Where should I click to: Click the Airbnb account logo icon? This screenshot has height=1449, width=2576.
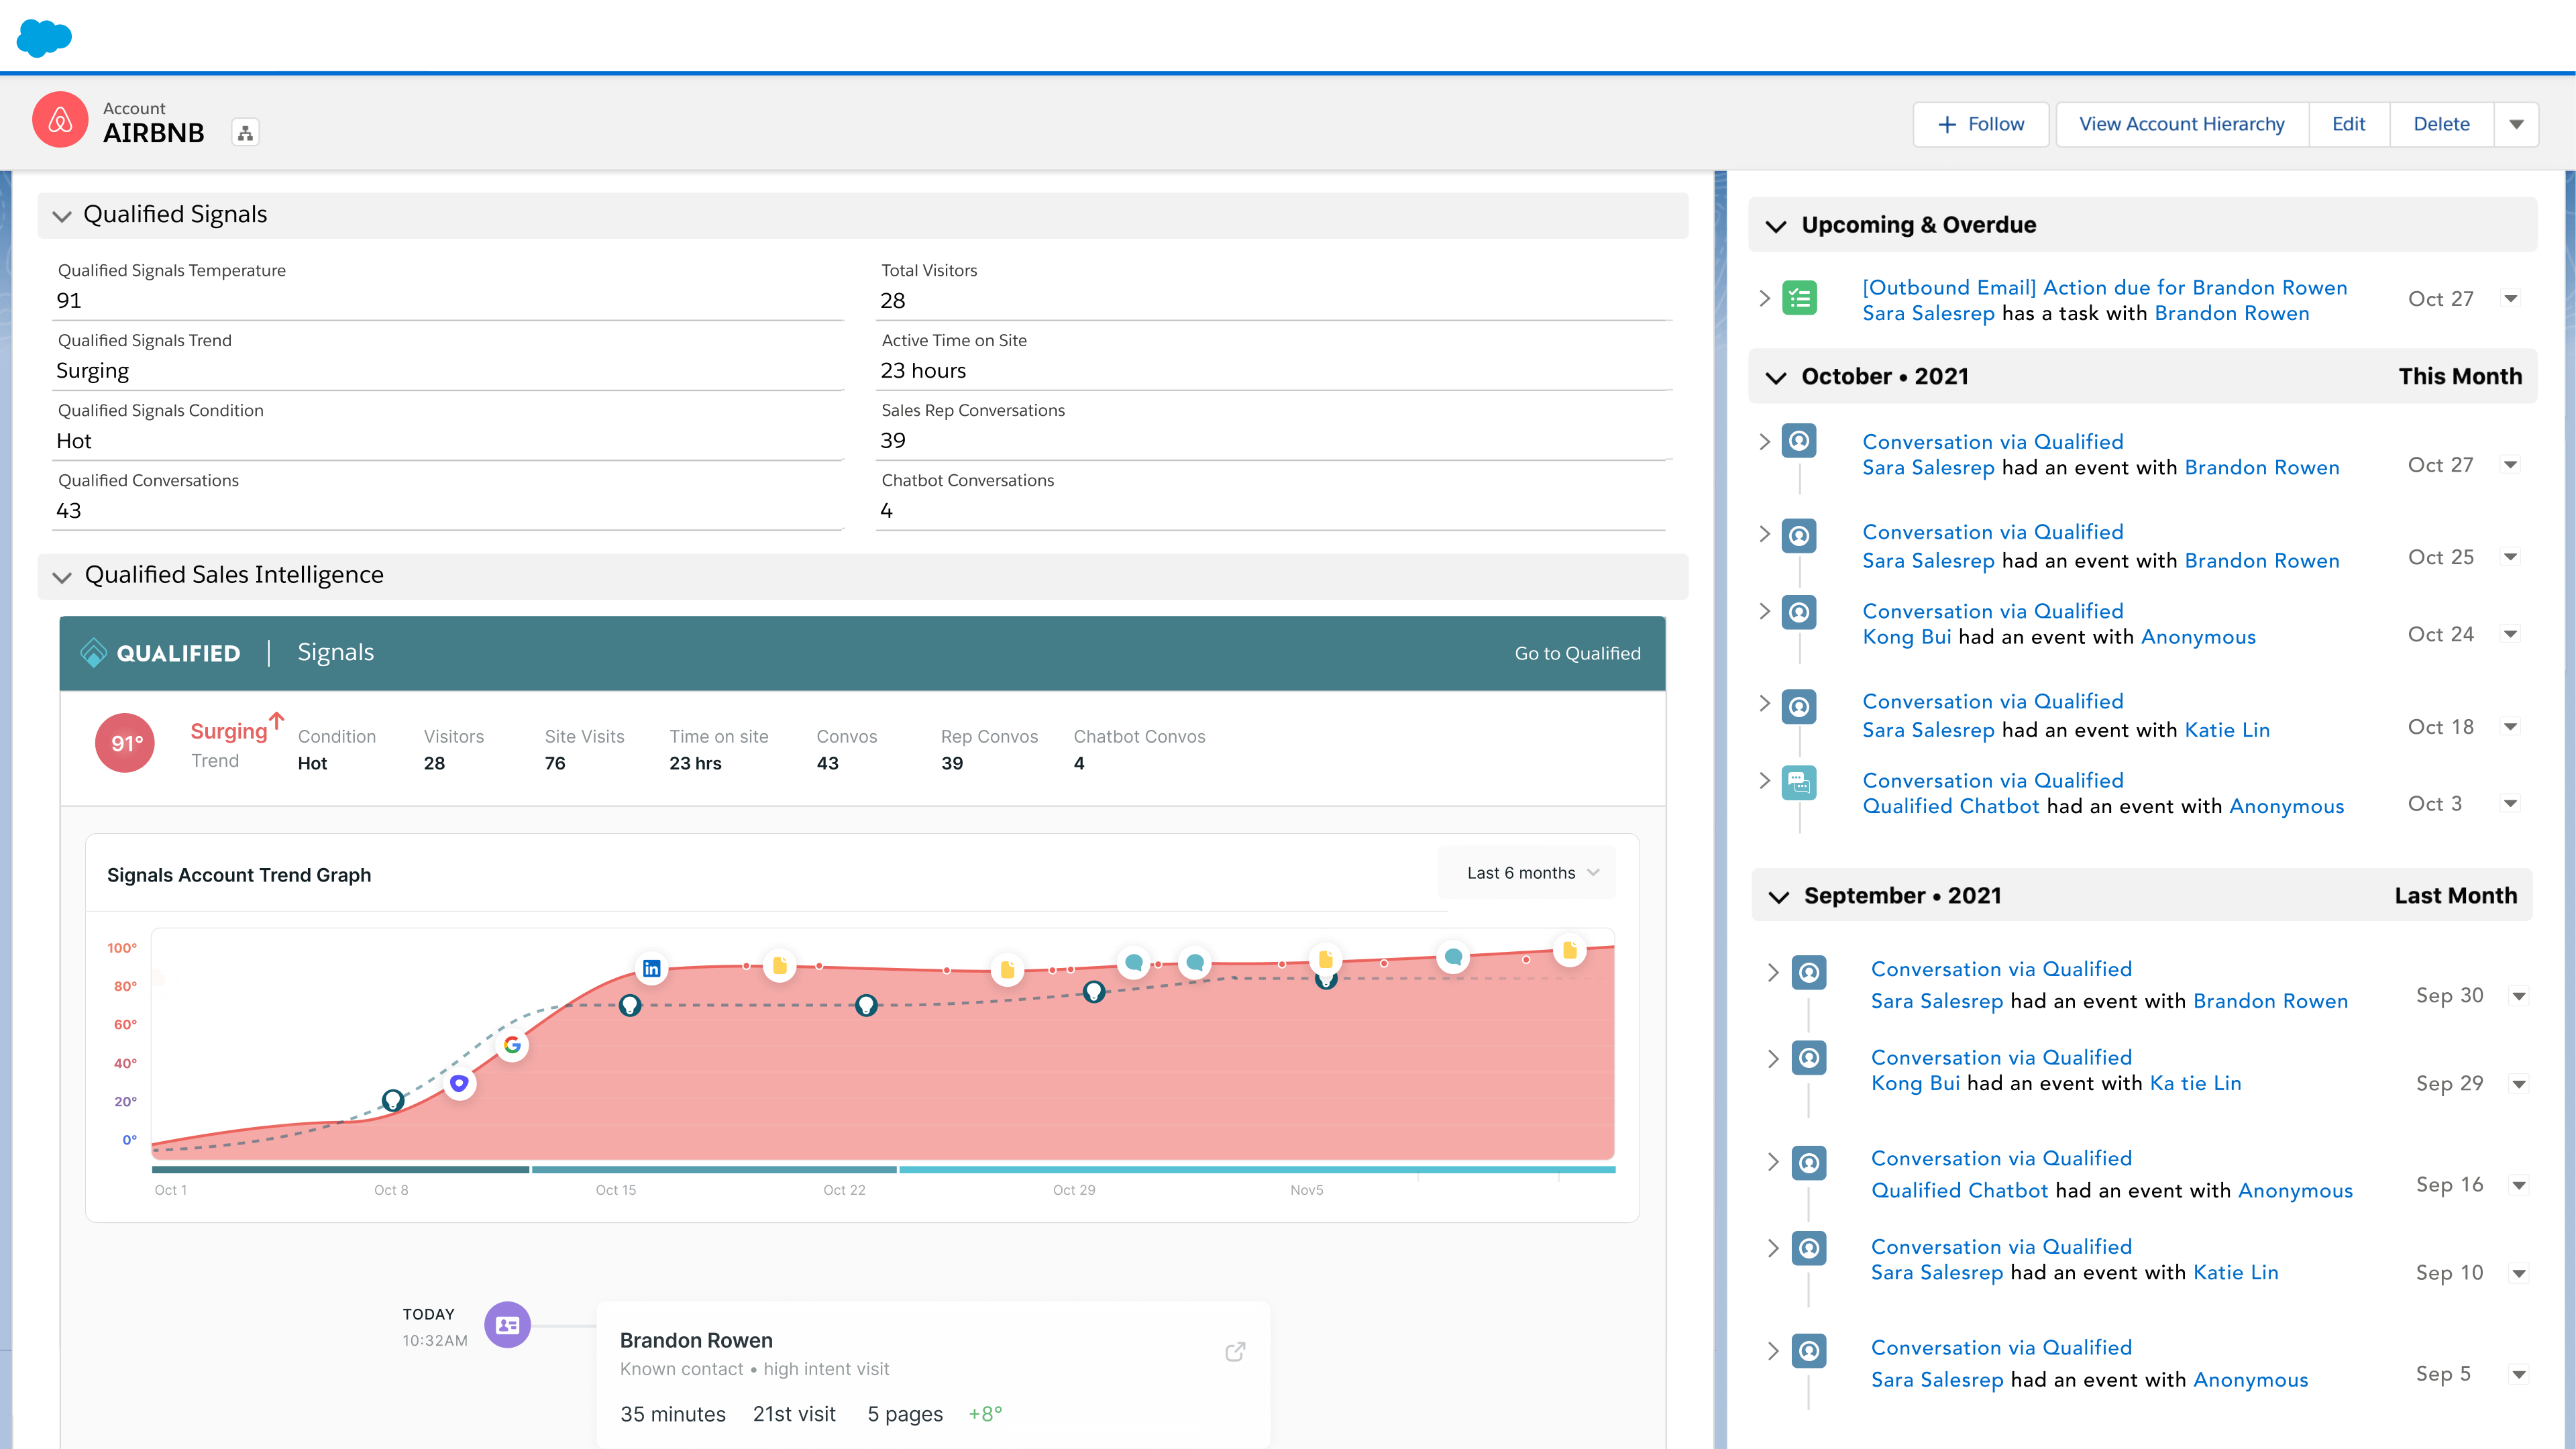(x=60, y=121)
